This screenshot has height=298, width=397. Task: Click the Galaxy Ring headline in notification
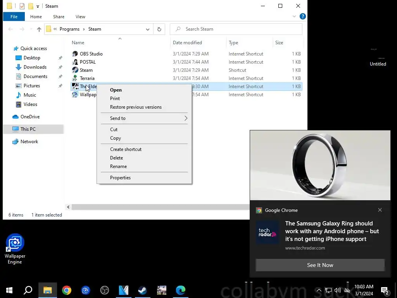[332, 231]
